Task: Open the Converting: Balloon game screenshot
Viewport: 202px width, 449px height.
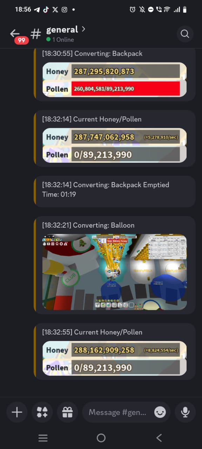Action: [x=114, y=272]
